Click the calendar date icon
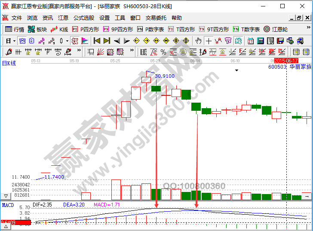313x231 pixels. [x=251, y=41]
